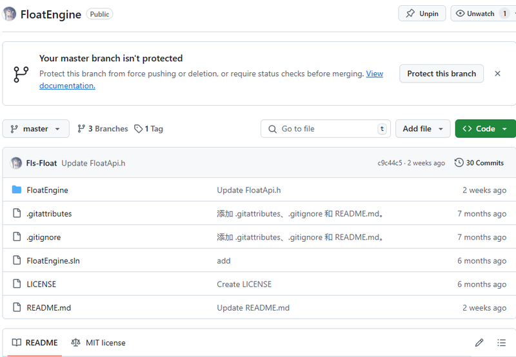View the 1 Tag link
The width and height of the screenshot is (516, 357).
tap(148, 129)
